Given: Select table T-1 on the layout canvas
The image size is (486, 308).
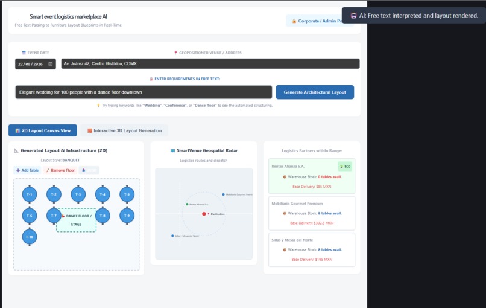Looking at the screenshot, I should pyautogui.click(x=30, y=194).
